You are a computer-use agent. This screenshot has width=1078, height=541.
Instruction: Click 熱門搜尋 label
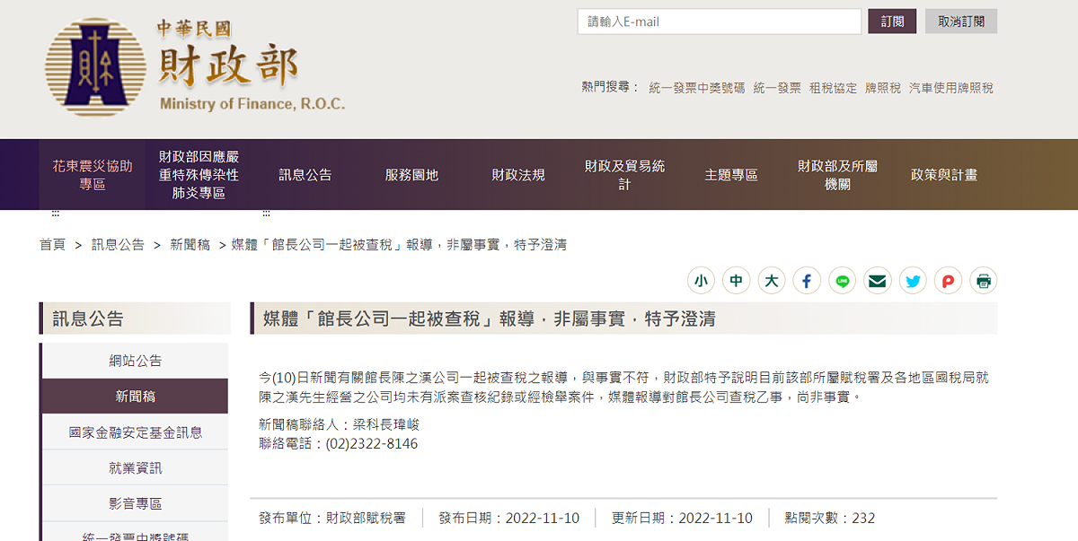click(610, 87)
